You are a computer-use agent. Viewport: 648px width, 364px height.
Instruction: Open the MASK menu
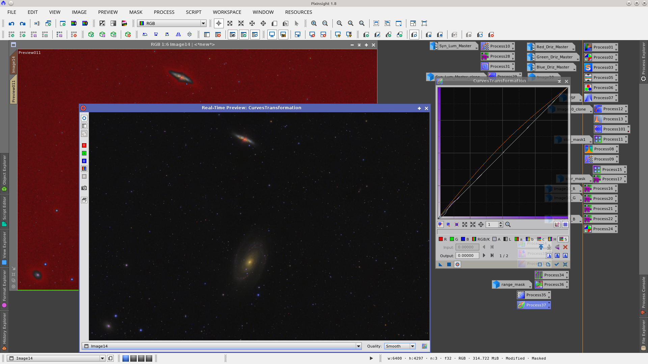click(x=136, y=12)
